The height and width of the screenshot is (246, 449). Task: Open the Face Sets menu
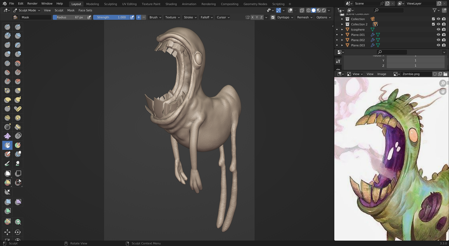coord(85,10)
